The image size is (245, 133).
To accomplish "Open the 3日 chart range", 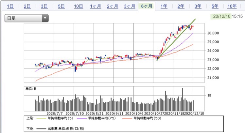I will [44, 6].
